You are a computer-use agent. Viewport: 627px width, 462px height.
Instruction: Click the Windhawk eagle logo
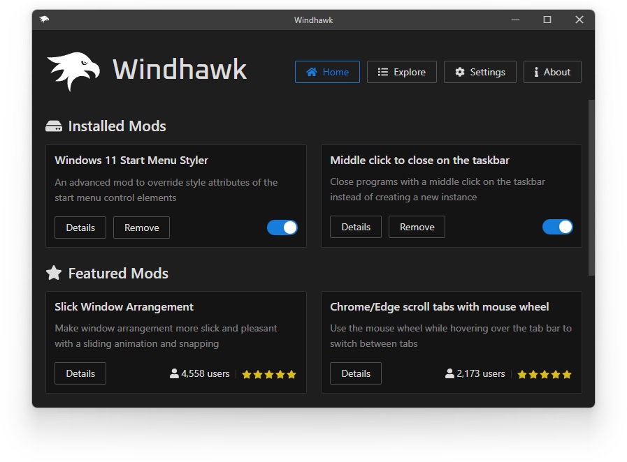point(73,69)
